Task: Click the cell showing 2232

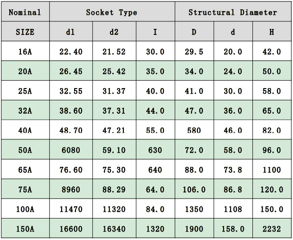Action: click(x=272, y=229)
